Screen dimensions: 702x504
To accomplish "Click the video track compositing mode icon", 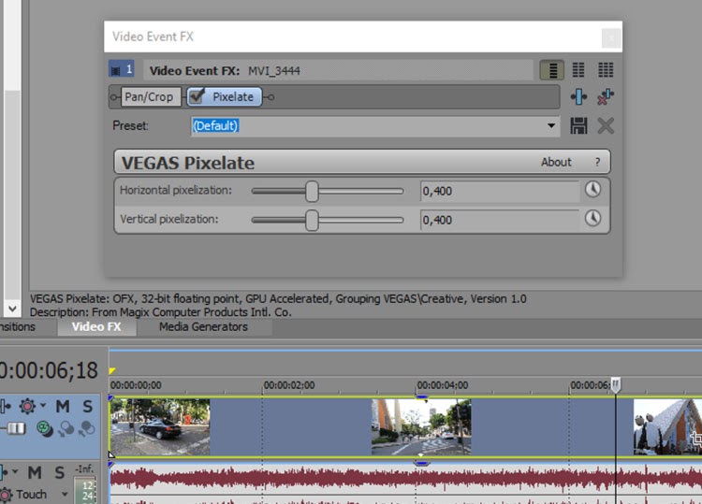I will pos(44,429).
